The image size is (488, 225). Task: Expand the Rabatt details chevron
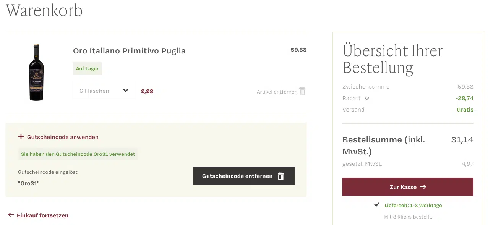(x=367, y=99)
